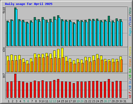Click green weekend day 27 label
Image resolution: width=133 pixels, height=104 pixels.
pos(109,101)
